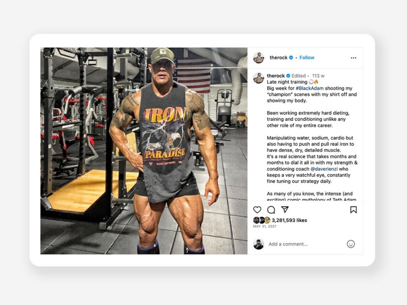
Task: Save post using bookmark icon
Action: click(353, 210)
